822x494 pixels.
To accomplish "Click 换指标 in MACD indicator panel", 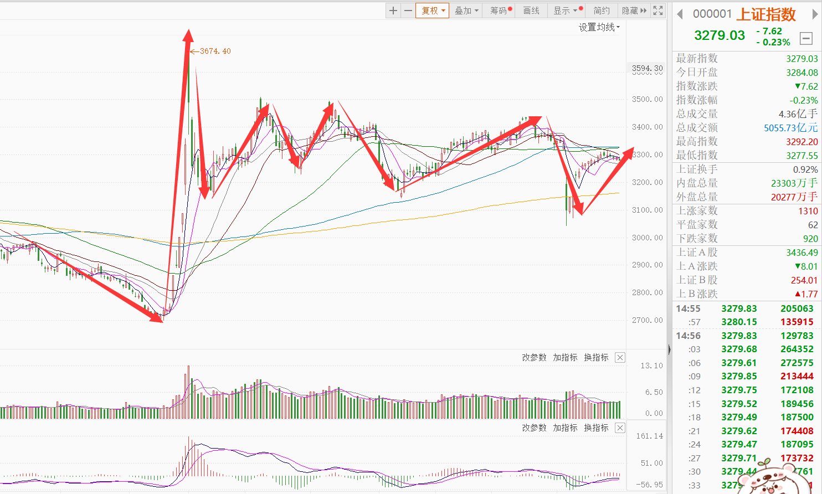I will (596, 428).
